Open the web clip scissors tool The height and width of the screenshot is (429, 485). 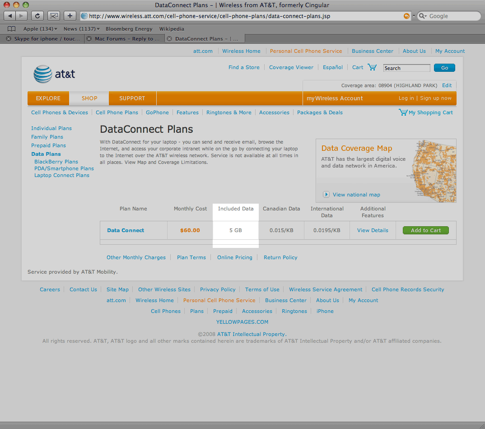pyautogui.click(x=54, y=16)
